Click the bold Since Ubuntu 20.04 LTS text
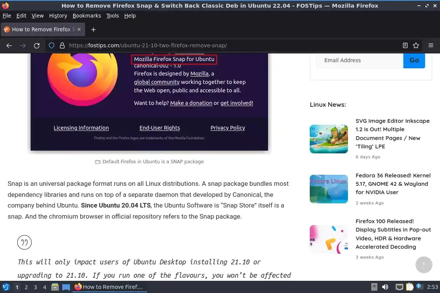This screenshot has height=293, width=440. (116, 205)
